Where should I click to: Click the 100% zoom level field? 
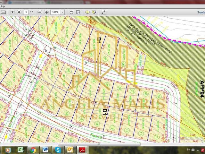[x=55, y=12]
